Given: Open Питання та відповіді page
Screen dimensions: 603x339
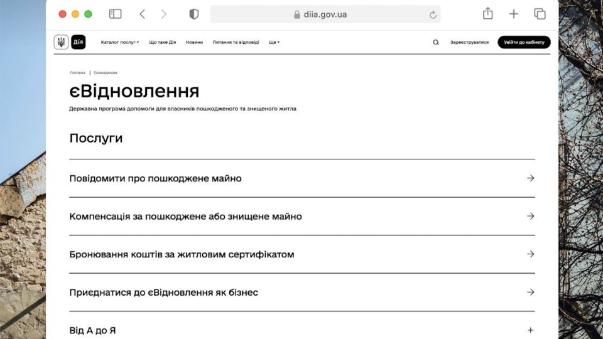Looking at the screenshot, I should pyautogui.click(x=236, y=42).
